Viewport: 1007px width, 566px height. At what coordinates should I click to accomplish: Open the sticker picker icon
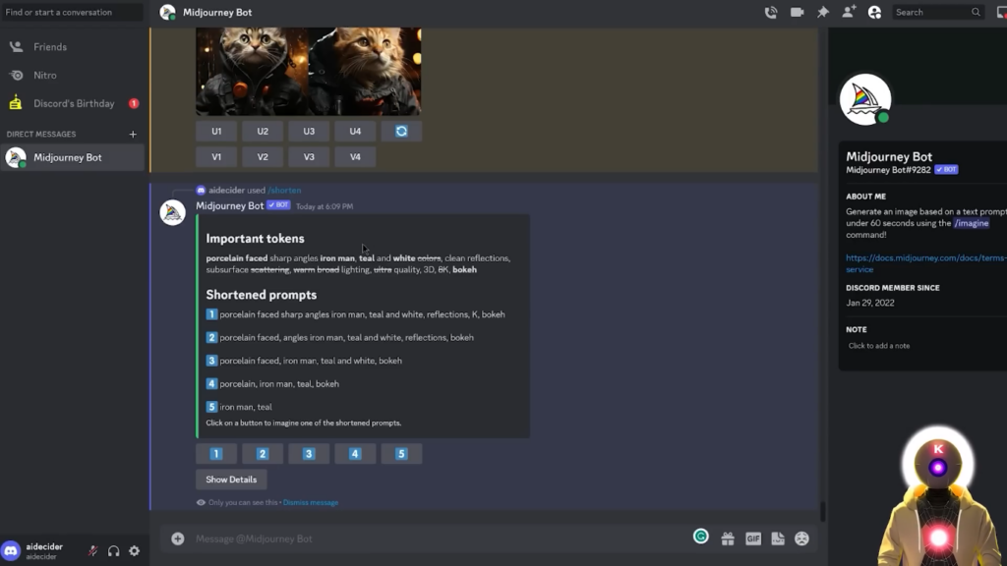tap(778, 538)
